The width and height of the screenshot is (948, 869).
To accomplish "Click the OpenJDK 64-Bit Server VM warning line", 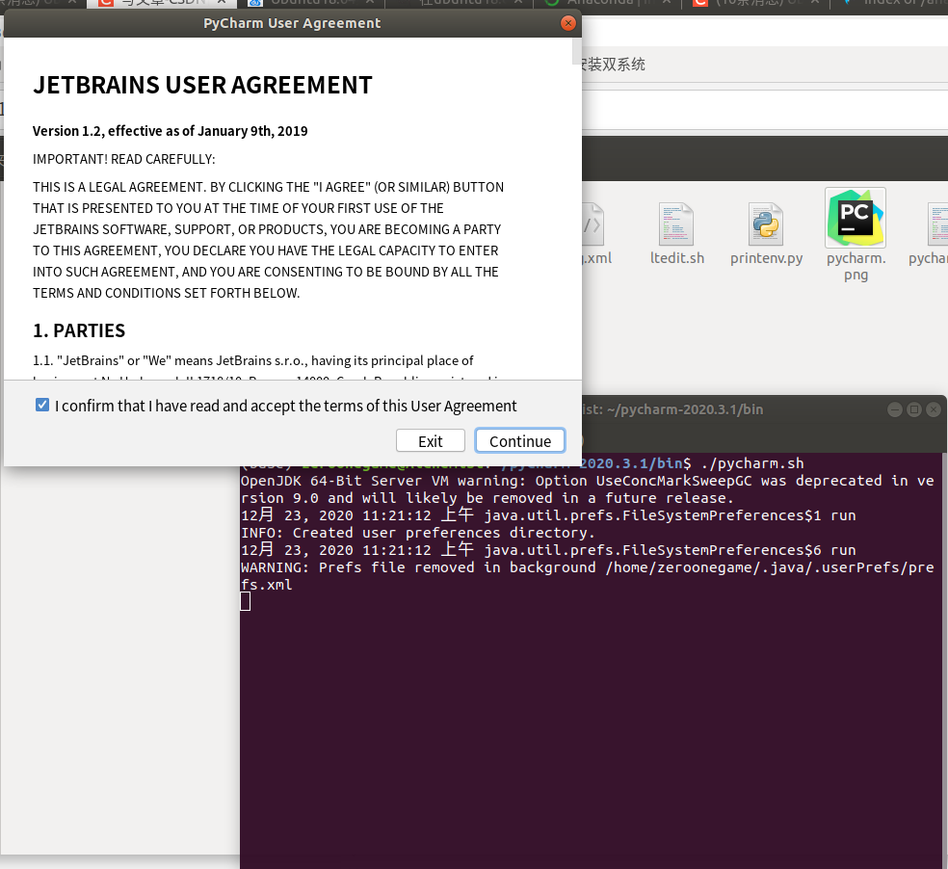I will tap(587, 489).
